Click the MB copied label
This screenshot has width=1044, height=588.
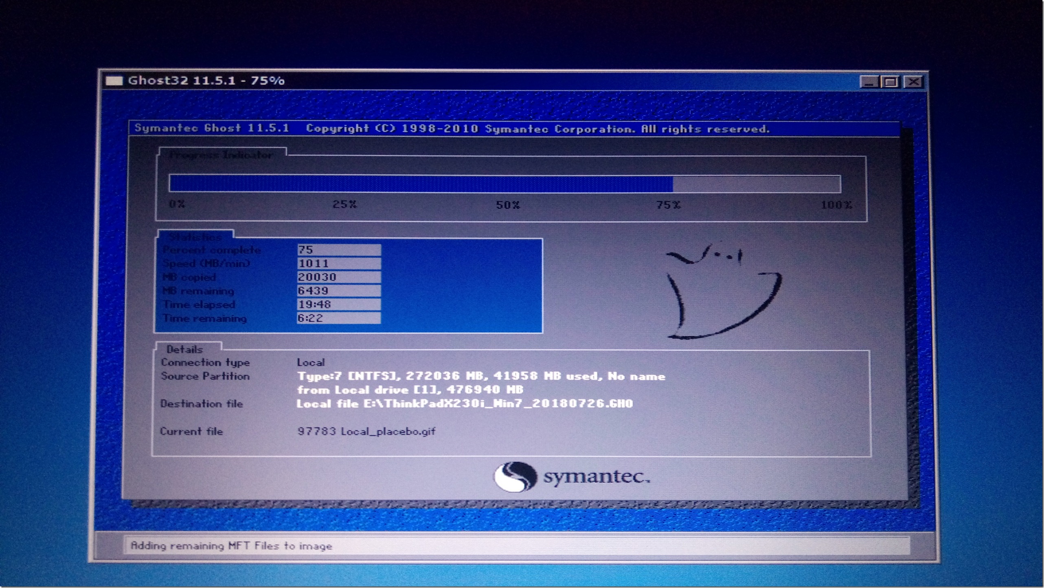(x=189, y=277)
